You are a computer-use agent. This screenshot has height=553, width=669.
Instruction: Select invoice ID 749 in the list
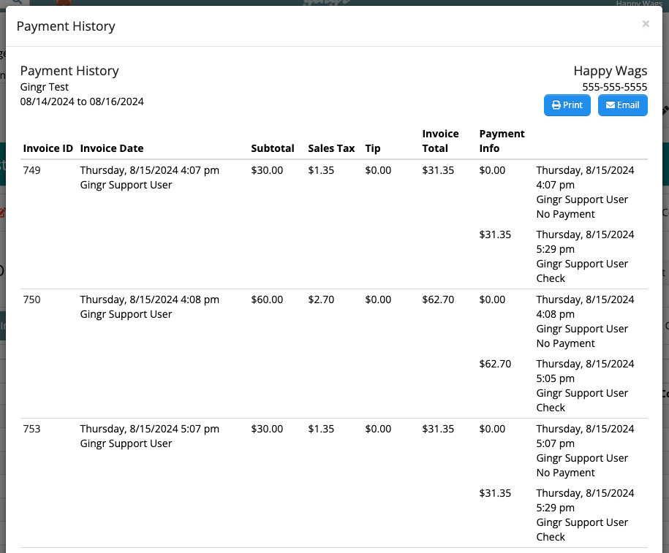[31, 170]
